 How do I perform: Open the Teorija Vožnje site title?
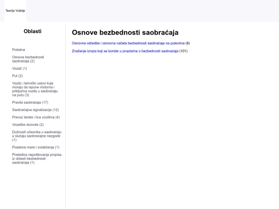15,11
